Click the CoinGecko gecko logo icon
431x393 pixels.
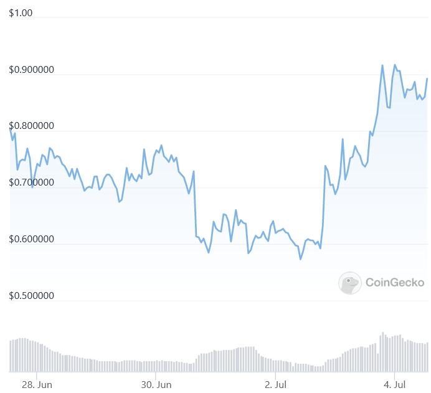(x=349, y=283)
